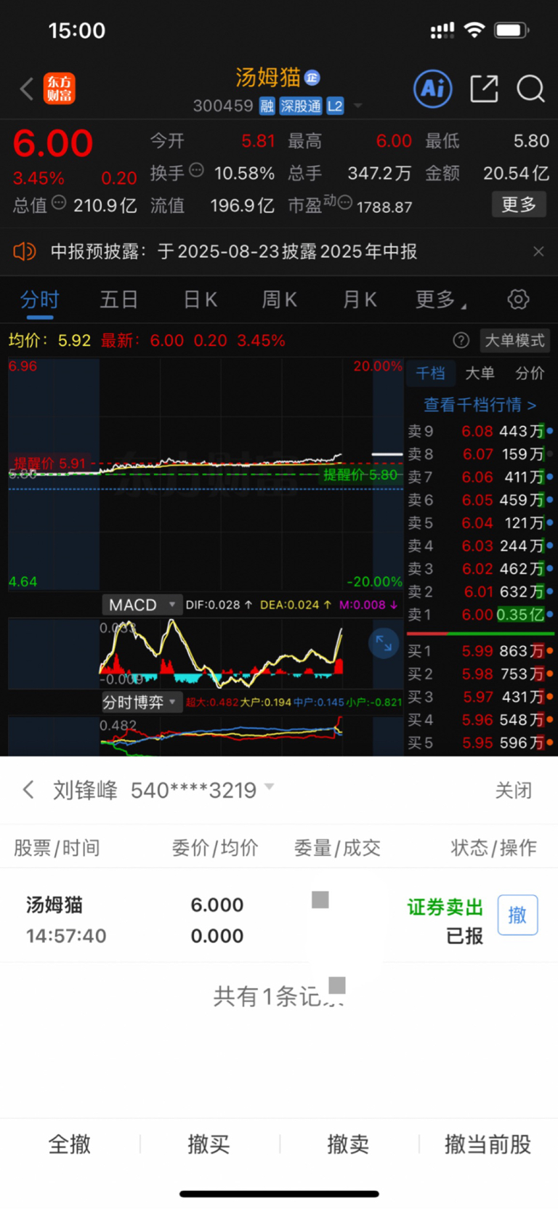
Task: Select 卖9 row at 6.08
Action: (480, 431)
